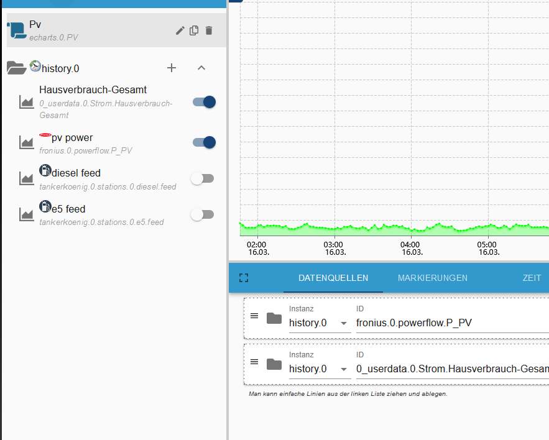Image resolution: width=549 pixels, height=440 pixels.
Task: Click text tankerkoenig.0.stations.0.e5.feed
Action: [101, 222]
